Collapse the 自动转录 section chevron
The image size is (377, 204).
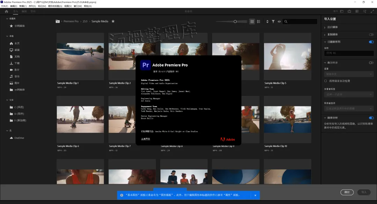coord(325,63)
